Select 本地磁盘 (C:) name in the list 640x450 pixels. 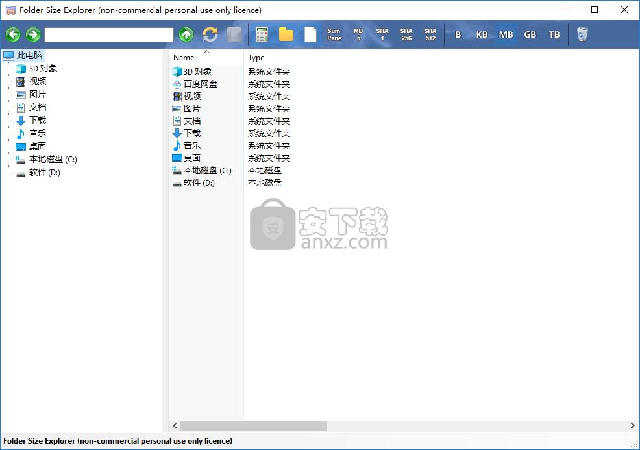click(207, 170)
